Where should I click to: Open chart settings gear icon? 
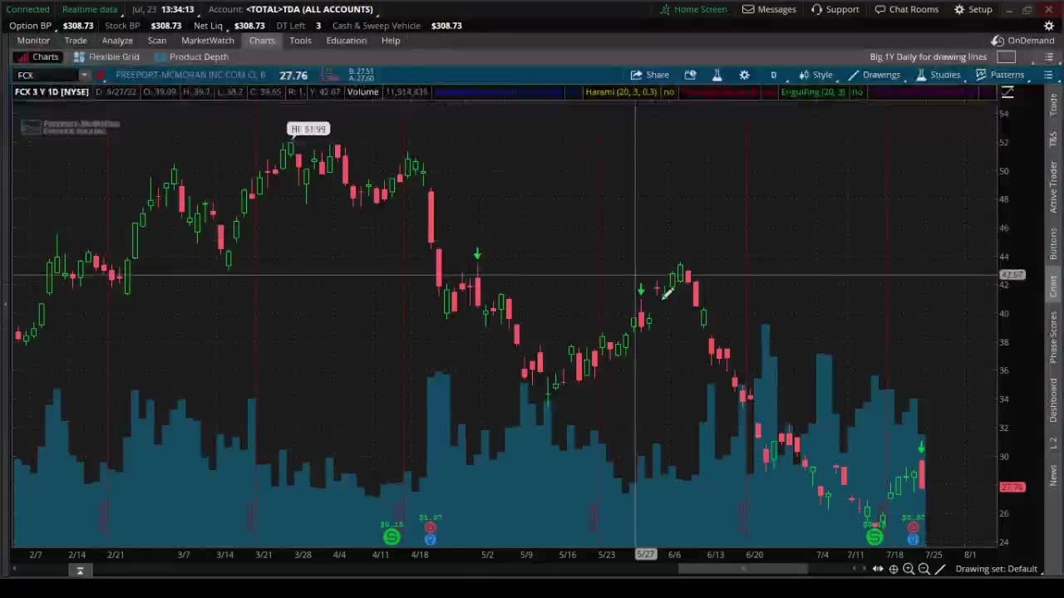(744, 75)
